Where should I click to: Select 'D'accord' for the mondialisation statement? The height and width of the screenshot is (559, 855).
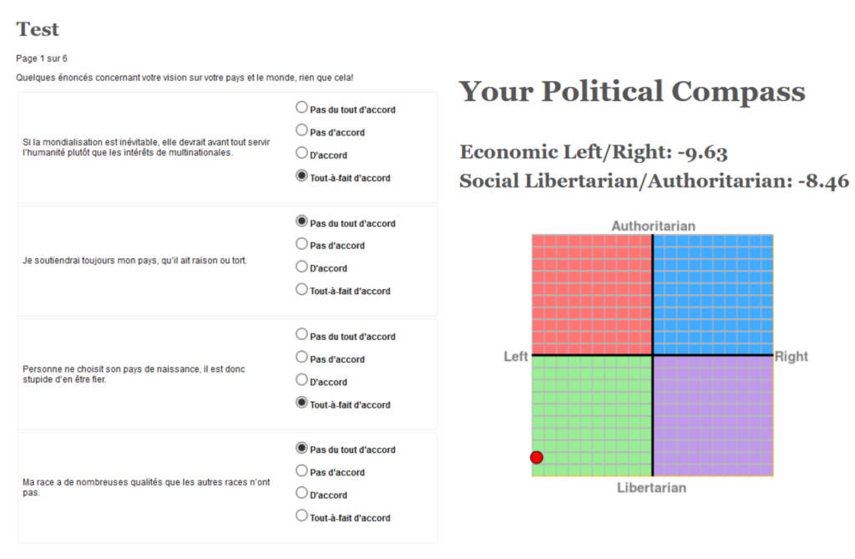pos(301,153)
